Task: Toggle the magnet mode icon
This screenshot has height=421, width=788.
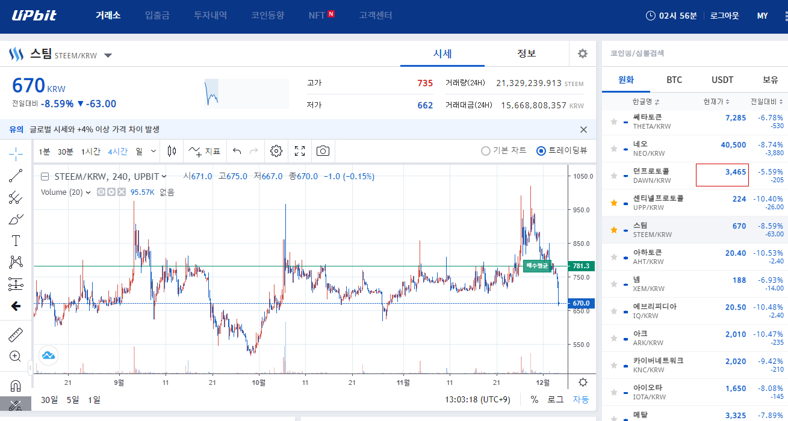Action: 16,385
